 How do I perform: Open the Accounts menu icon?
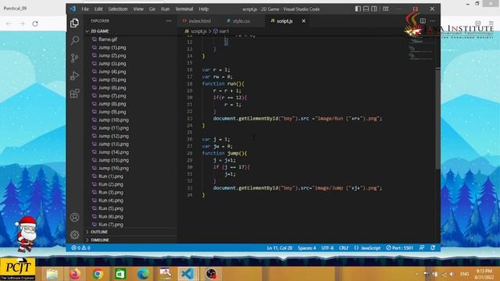click(x=75, y=217)
